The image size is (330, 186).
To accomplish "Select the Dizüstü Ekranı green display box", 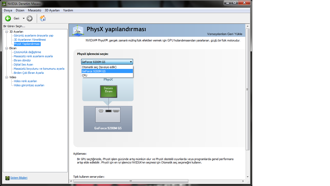I will tap(109, 91).
